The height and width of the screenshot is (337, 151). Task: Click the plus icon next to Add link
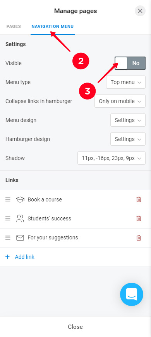tap(7, 257)
